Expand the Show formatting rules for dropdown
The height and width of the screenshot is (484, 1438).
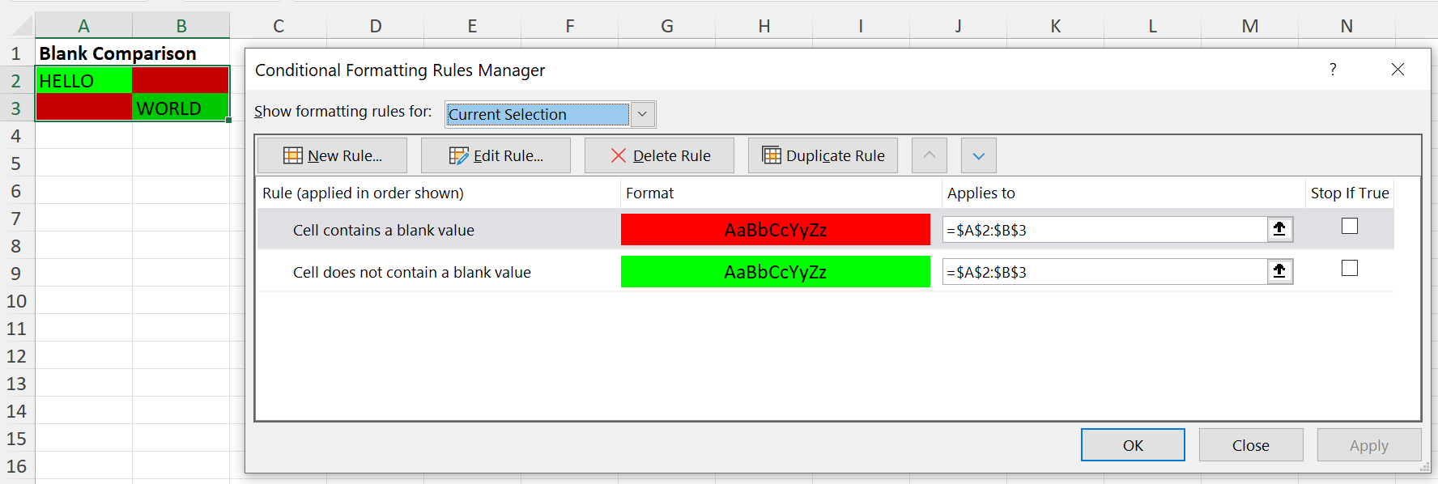[642, 114]
